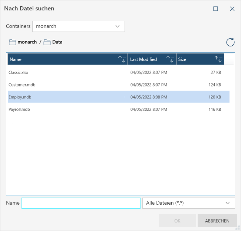241x231 pixels.
Task: Pick the Payroll.mdb file
Action: pyautogui.click(x=19, y=110)
